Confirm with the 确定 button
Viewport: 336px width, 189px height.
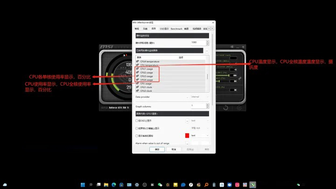coord(157,149)
